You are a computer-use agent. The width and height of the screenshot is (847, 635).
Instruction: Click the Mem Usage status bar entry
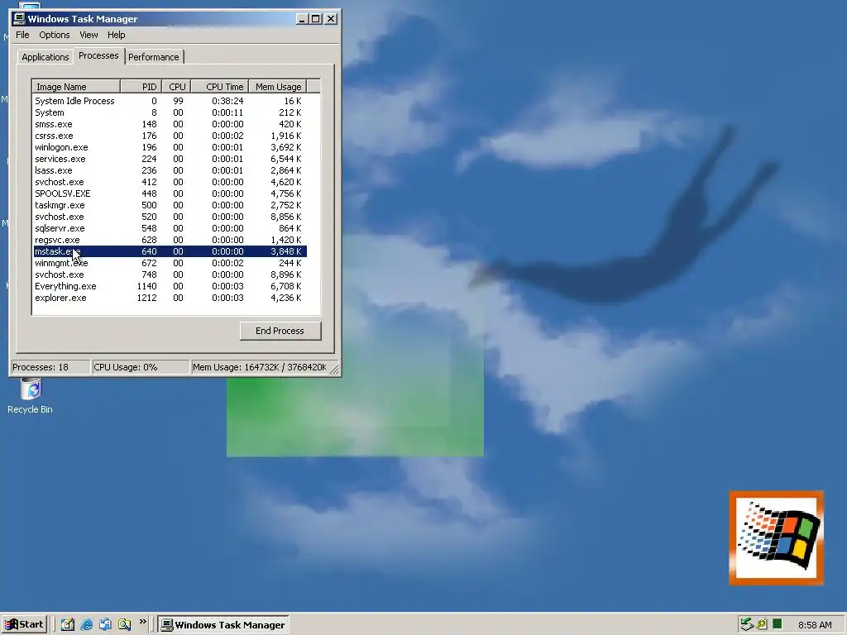pyautogui.click(x=261, y=367)
